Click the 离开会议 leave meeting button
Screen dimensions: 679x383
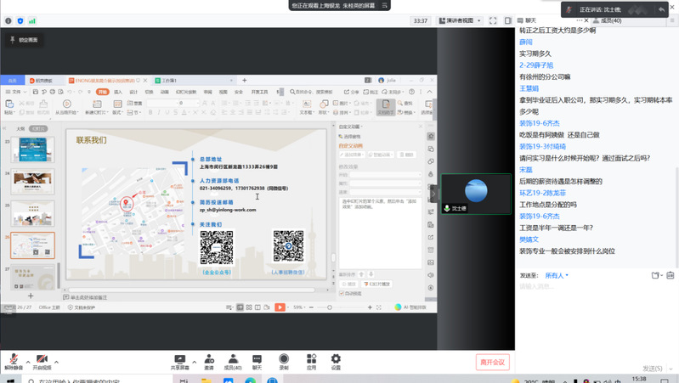click(493, 362)
